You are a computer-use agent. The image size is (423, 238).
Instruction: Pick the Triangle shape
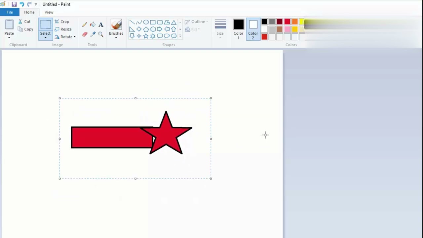tap(173, 22)
